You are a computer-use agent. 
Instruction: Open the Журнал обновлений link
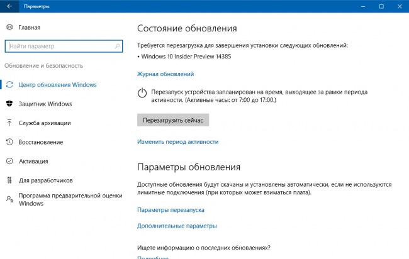tap(165, 74)
